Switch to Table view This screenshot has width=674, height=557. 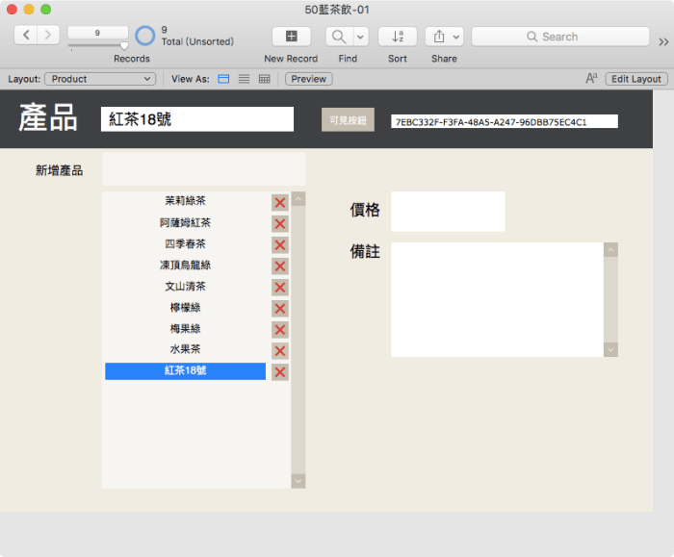(x=264, y=79)
